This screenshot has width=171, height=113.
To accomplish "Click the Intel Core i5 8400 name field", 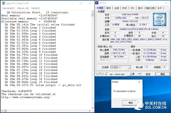I will 130,14.
